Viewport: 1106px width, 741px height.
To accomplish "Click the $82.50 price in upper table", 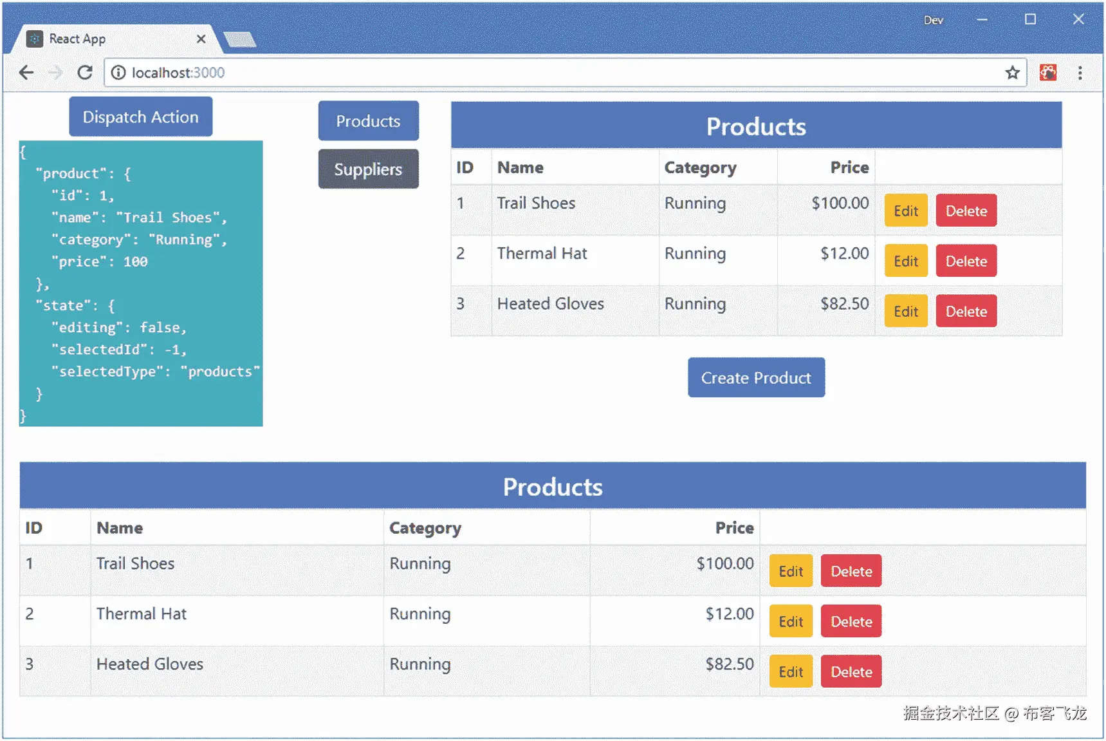I will [845, 304].
